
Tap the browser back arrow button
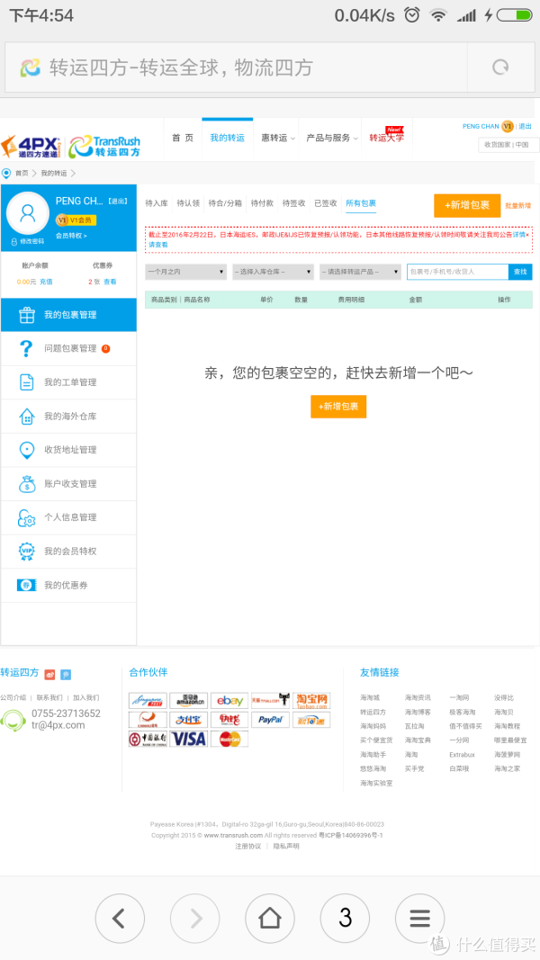point(120,919)
